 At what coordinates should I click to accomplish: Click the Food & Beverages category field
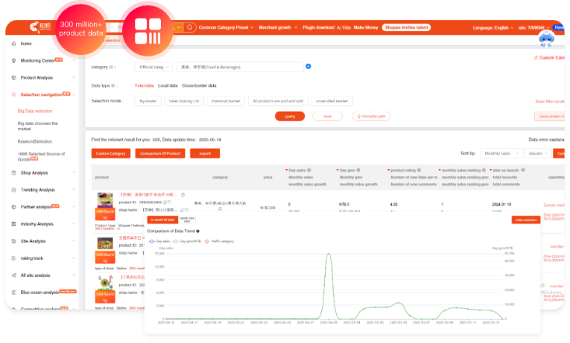[x=239, y=67]
